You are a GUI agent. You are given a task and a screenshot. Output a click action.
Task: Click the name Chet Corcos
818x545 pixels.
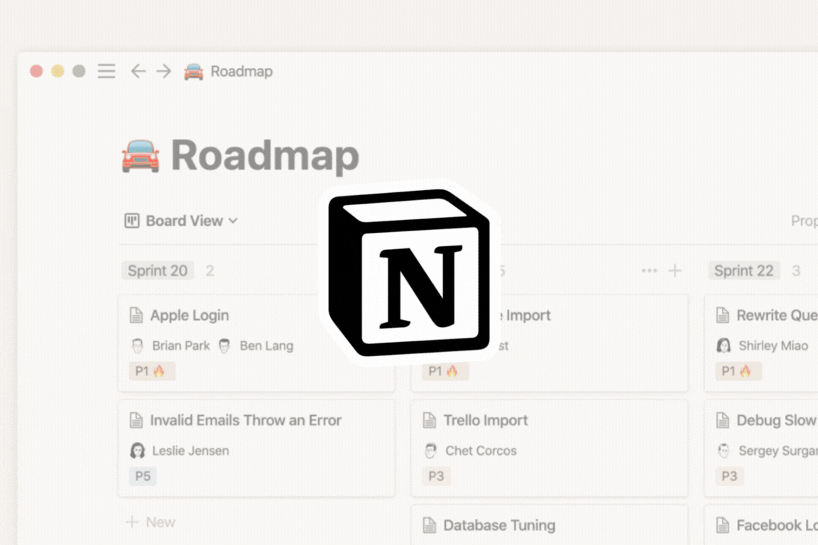pos(481,451)
